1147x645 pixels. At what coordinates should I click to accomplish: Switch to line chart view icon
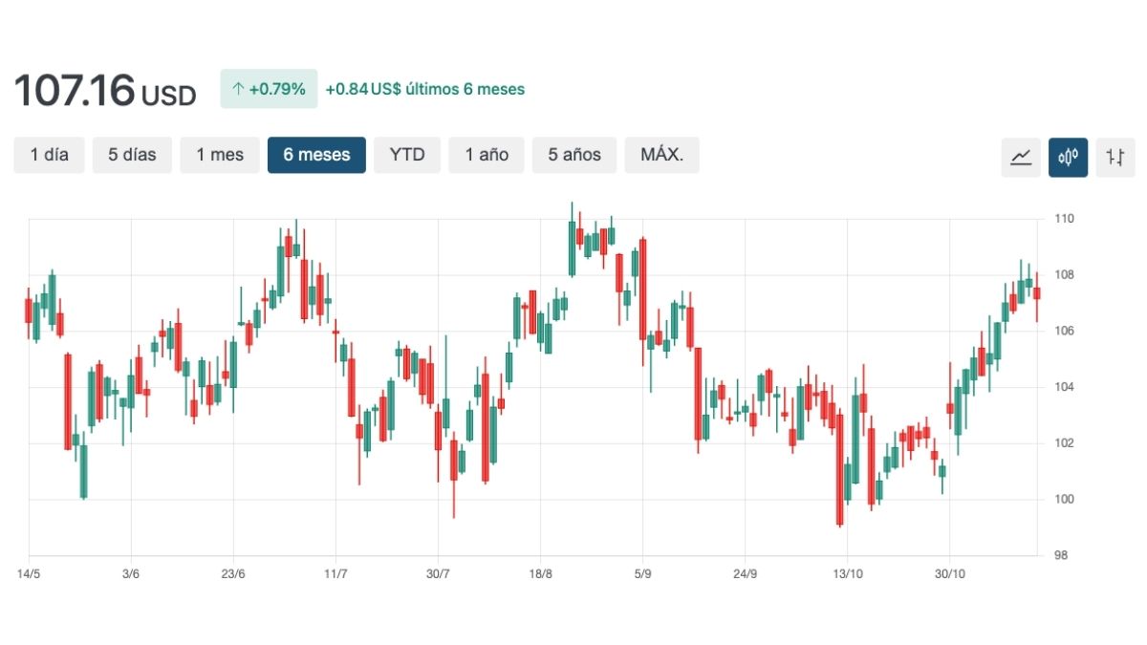click(1021, 157)
